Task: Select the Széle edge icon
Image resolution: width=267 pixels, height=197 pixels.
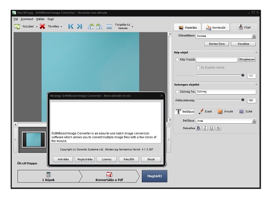Action: coord(241,111)
